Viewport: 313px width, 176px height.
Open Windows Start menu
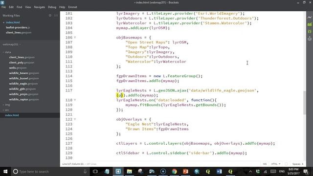pyautogui.click(x=5, y=172)
